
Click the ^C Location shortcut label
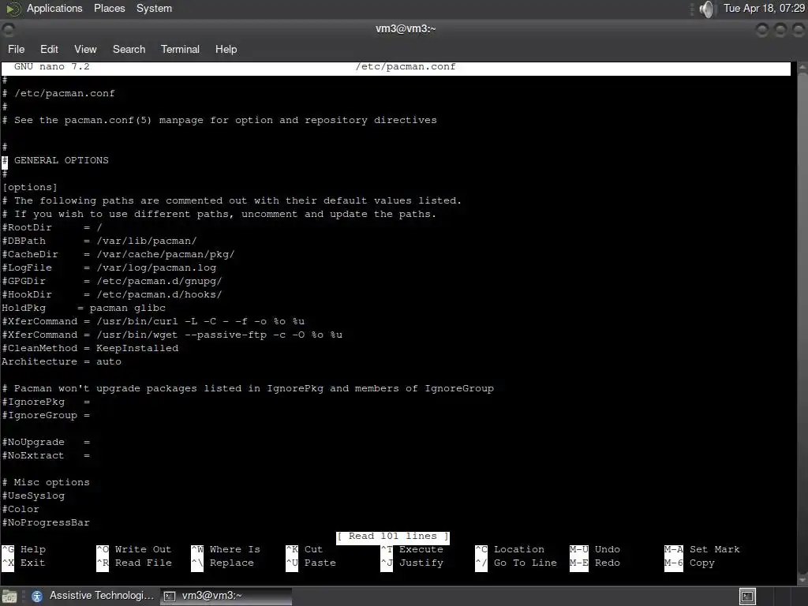click(510, 549)
